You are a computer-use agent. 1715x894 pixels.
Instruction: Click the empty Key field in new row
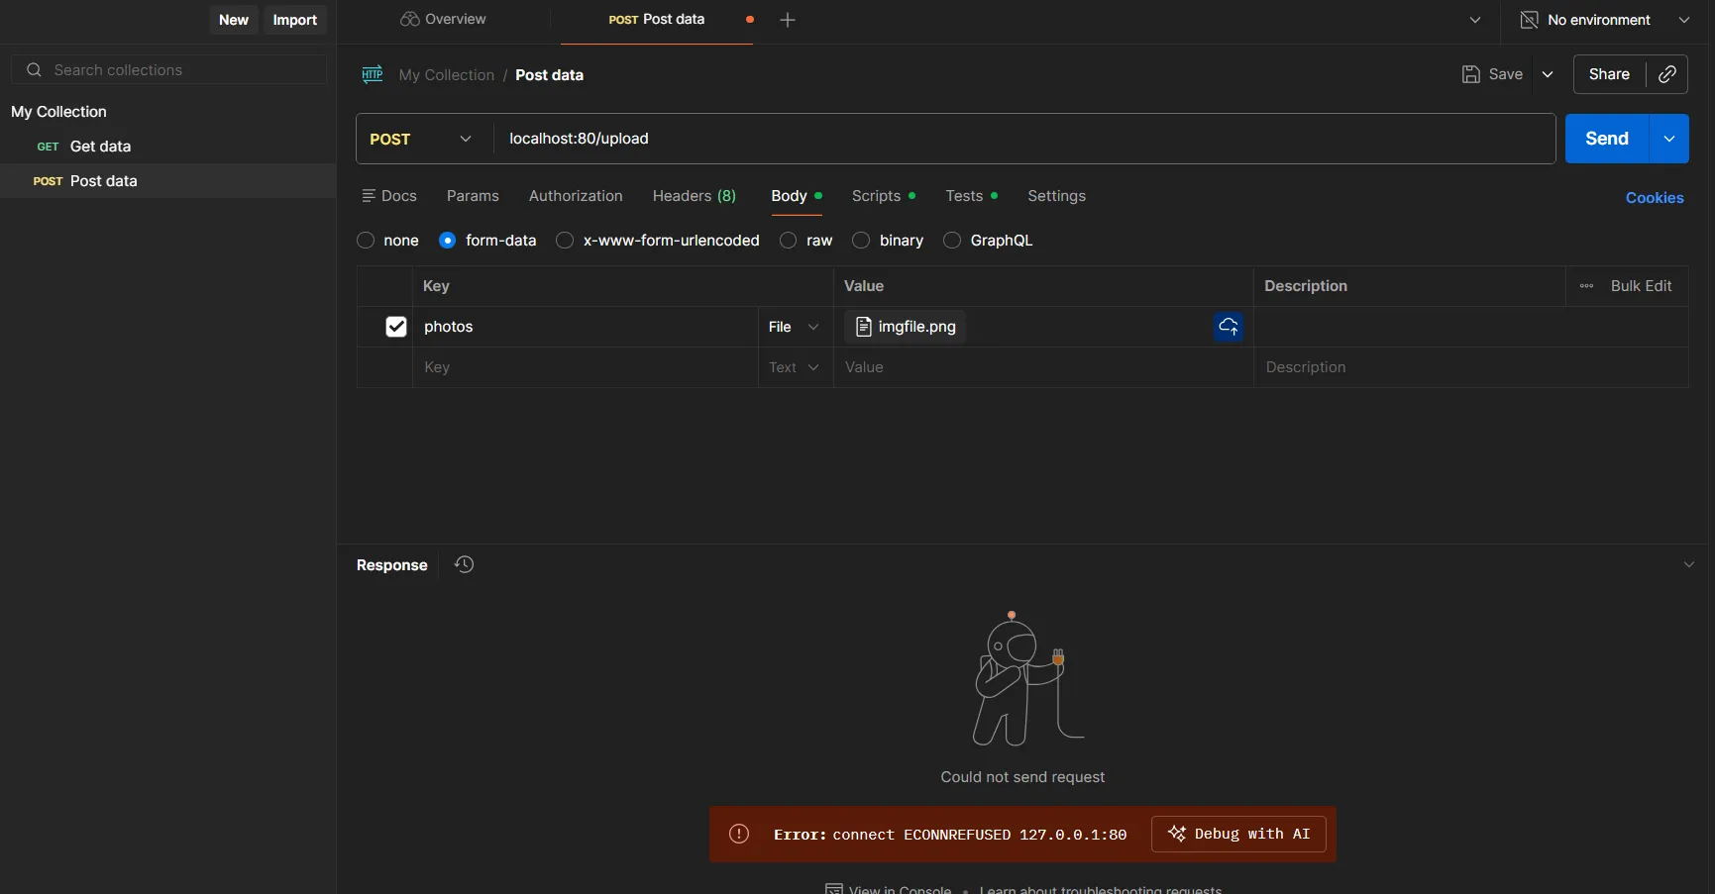[x=586, y=367]
